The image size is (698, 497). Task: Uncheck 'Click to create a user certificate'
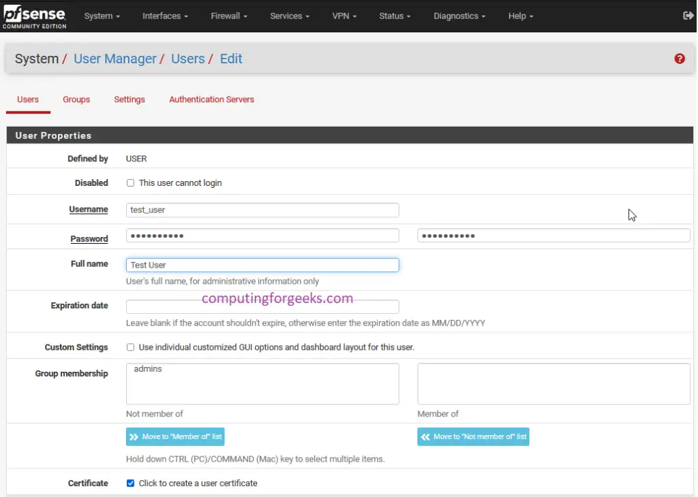[130, 483]
